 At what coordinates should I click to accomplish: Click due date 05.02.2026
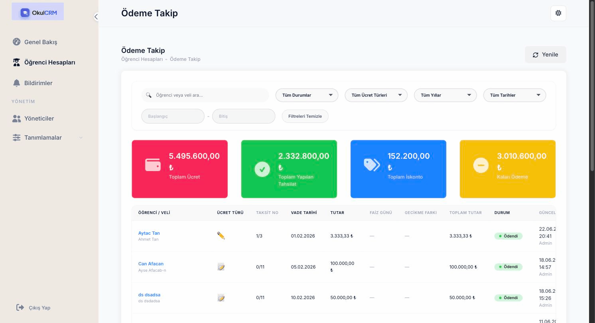(x=303, y=267)
